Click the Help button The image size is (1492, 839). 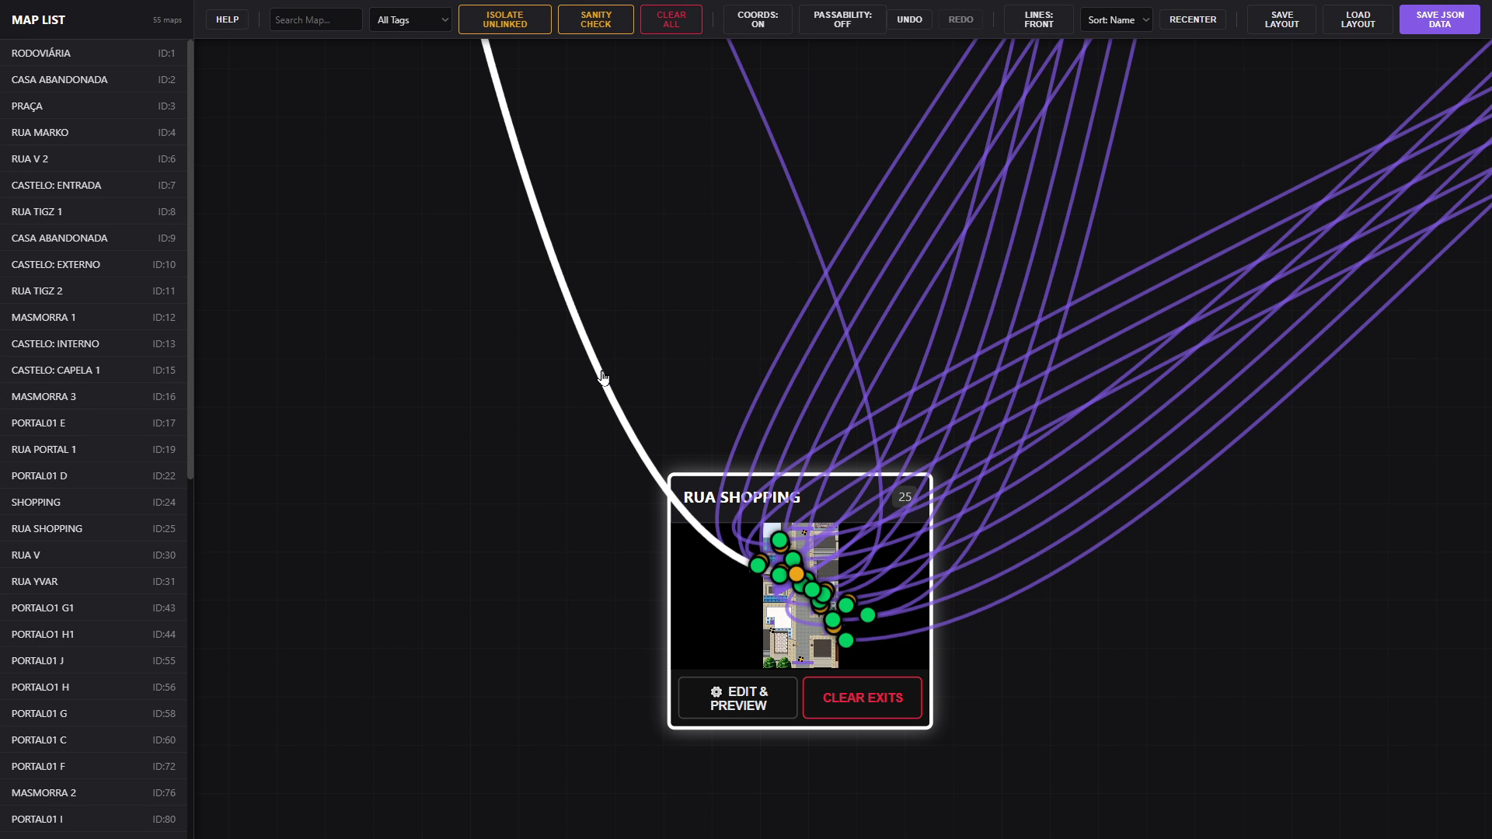227,19
